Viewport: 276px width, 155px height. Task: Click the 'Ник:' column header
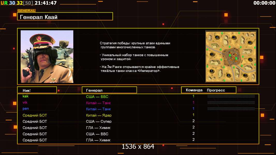(x=37, y=90)
